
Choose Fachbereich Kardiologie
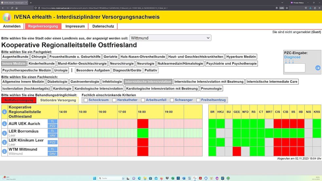[x=62, y=89]
